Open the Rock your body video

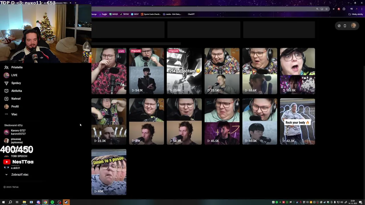click(297, 122)
